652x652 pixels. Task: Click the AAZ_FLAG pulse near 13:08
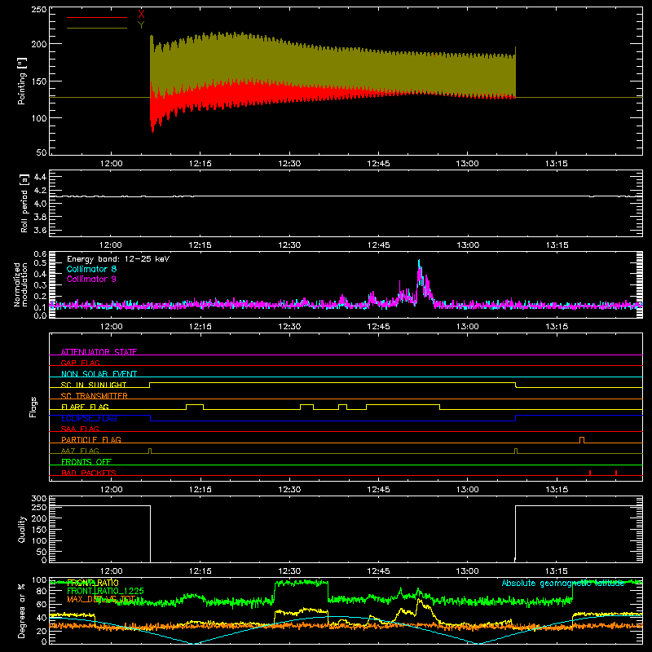pyautogui.click(x=516, y=451)
